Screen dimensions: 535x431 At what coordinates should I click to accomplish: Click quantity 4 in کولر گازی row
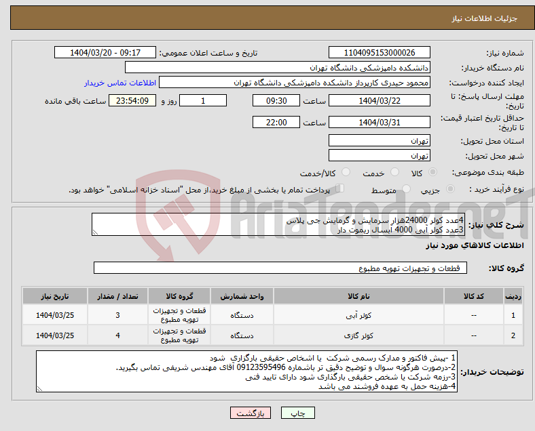click(x=117, y=335)
